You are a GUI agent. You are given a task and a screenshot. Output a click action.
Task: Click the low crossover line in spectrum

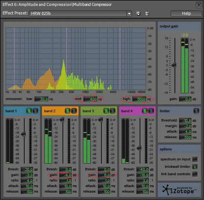(x=14, y=59)
